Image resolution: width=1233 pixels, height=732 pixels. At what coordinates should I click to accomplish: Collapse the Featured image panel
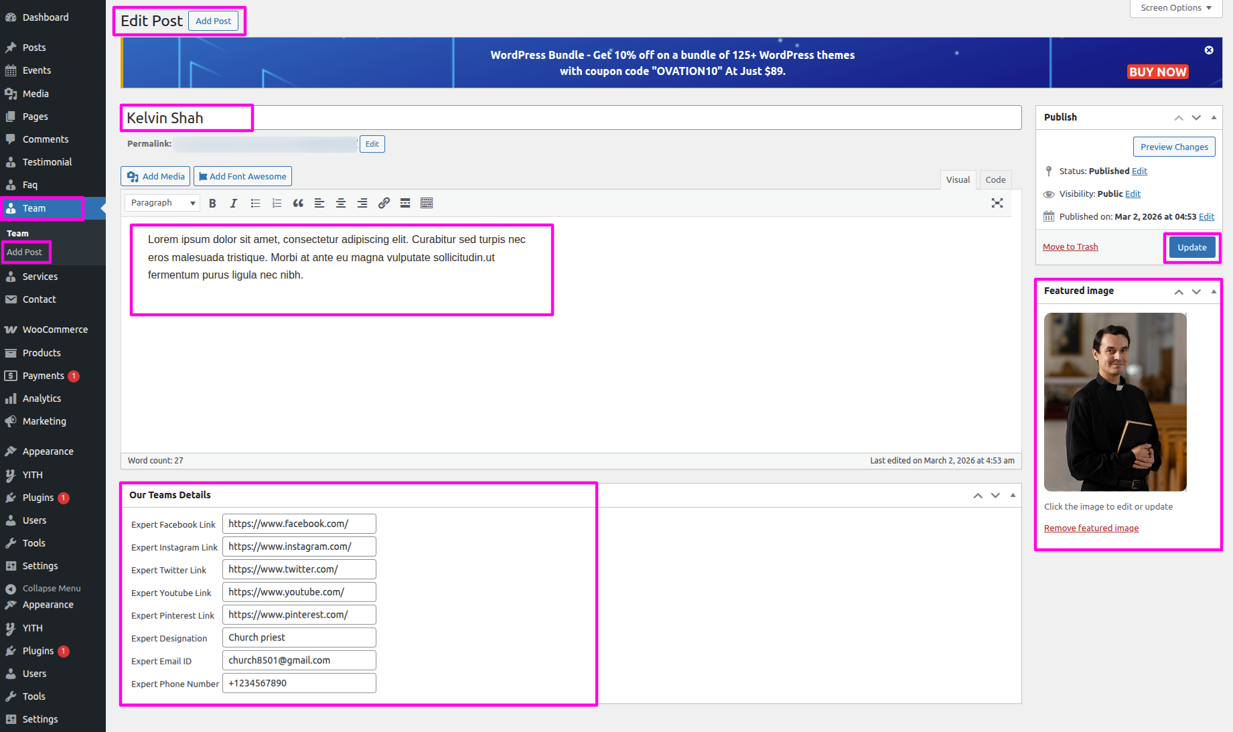coord(1213,291)
